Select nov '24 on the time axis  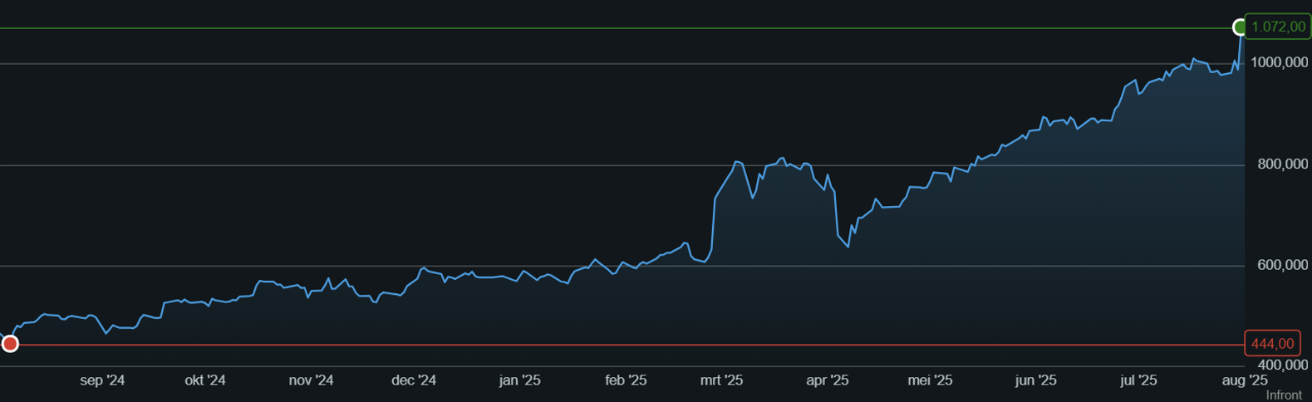coord(311,380)
